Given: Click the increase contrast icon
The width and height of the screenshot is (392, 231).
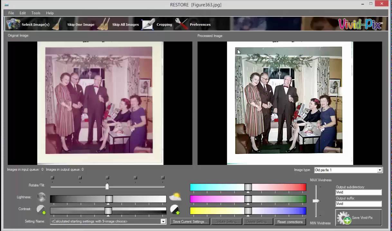Looking at the screenshot, I should point(175,210).
